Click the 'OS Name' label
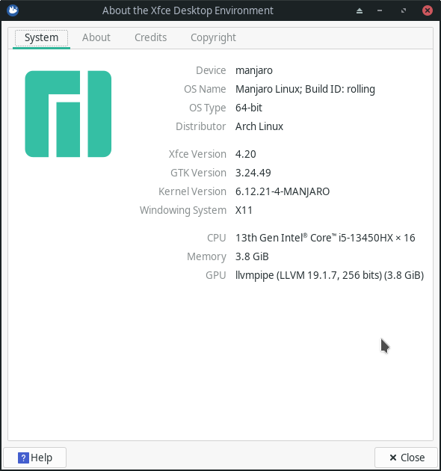 (205, 89)
